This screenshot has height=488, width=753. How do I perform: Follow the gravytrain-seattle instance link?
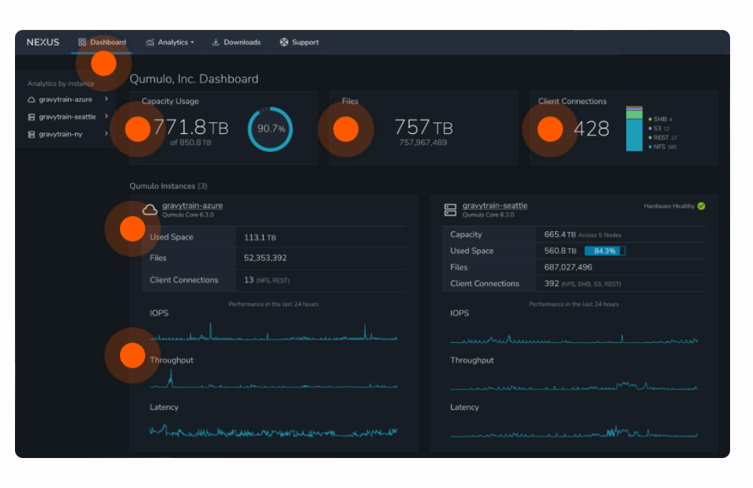coord(496,205)
